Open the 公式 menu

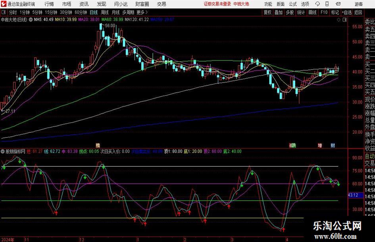(293, 4)
